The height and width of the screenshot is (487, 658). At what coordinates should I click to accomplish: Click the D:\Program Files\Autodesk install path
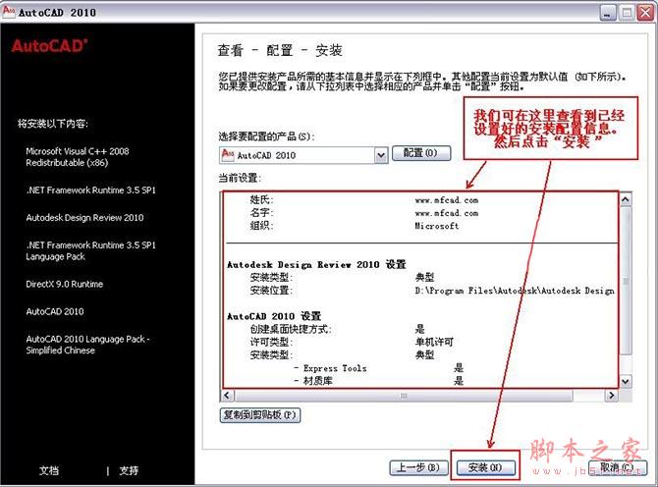(515, 291)
